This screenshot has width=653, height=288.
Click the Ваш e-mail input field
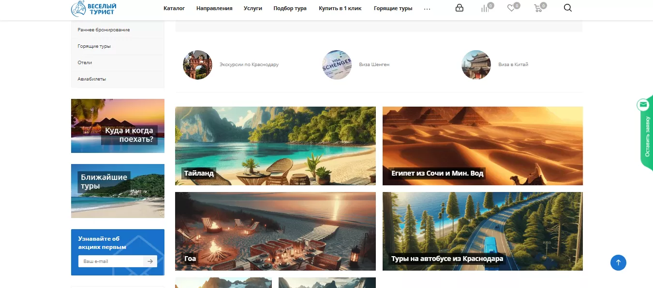click(111, 261)
